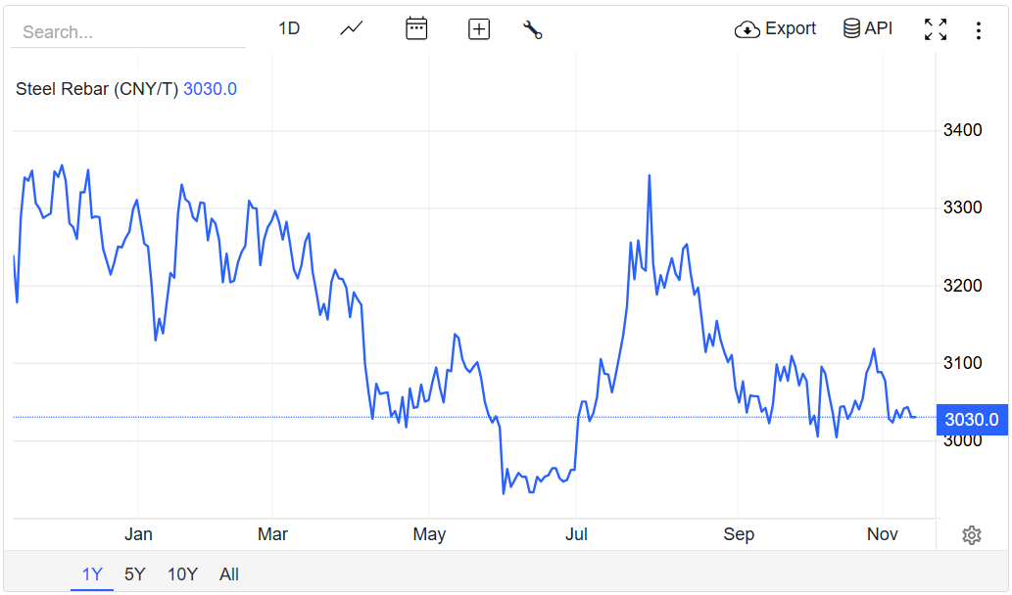Click the API text link
Viewport: 1012px width, 595px height.
click(x=879, y=28)
